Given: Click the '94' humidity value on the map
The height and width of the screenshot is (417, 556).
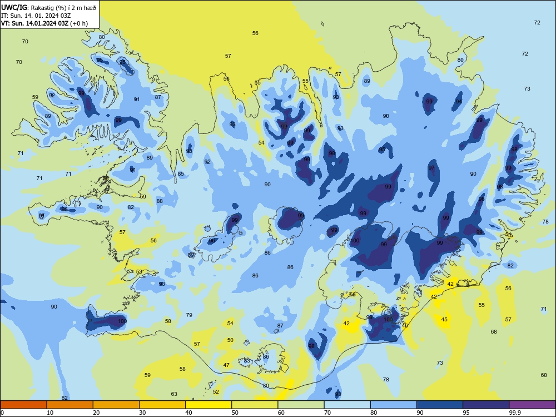Looking at the screenshot, I should pos(459,101).
